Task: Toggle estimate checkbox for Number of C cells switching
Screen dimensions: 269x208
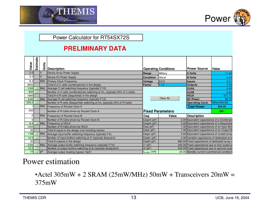Action: [37, 92]
